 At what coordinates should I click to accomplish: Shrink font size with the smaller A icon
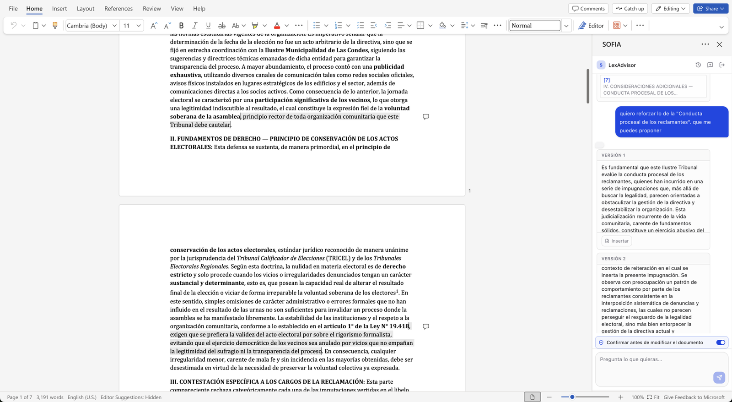click(x=167, y=26)
